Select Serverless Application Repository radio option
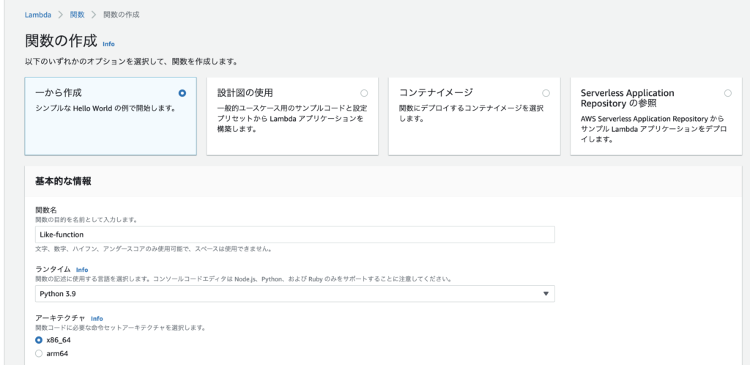The height and width of the screenshot is (365, 750). pos(727,93)
